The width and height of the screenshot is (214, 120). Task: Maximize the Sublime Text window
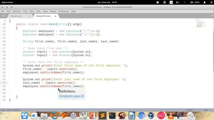(x=12, y=7)
